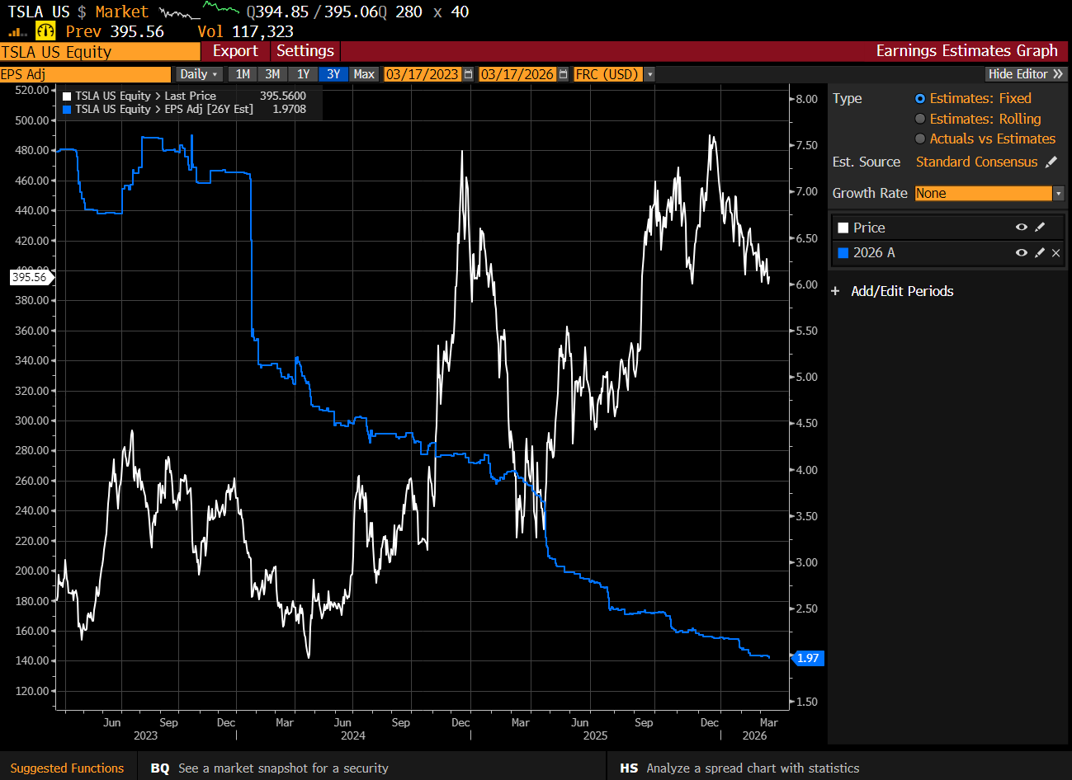Click the blue 2026 A color swatch
Viewport: 1072px width, 780px height.
pos(843,252)
